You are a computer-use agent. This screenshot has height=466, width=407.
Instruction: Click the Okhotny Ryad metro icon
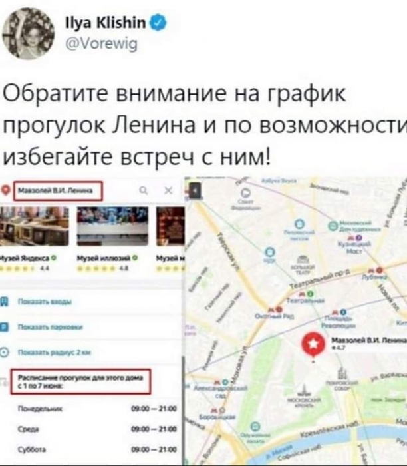pyautogui.click(x=276, y=310)
